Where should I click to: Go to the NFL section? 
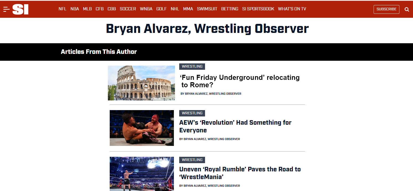[62, 9]
